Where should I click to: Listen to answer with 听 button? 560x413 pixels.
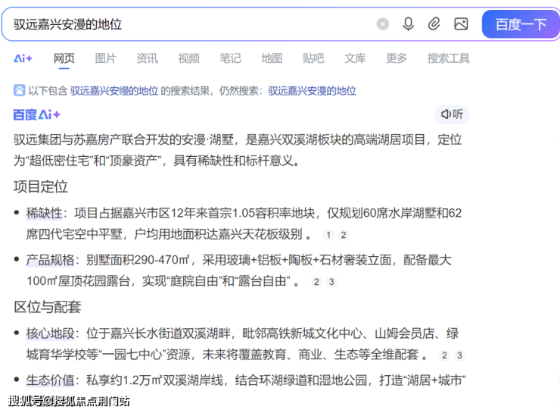452,114
